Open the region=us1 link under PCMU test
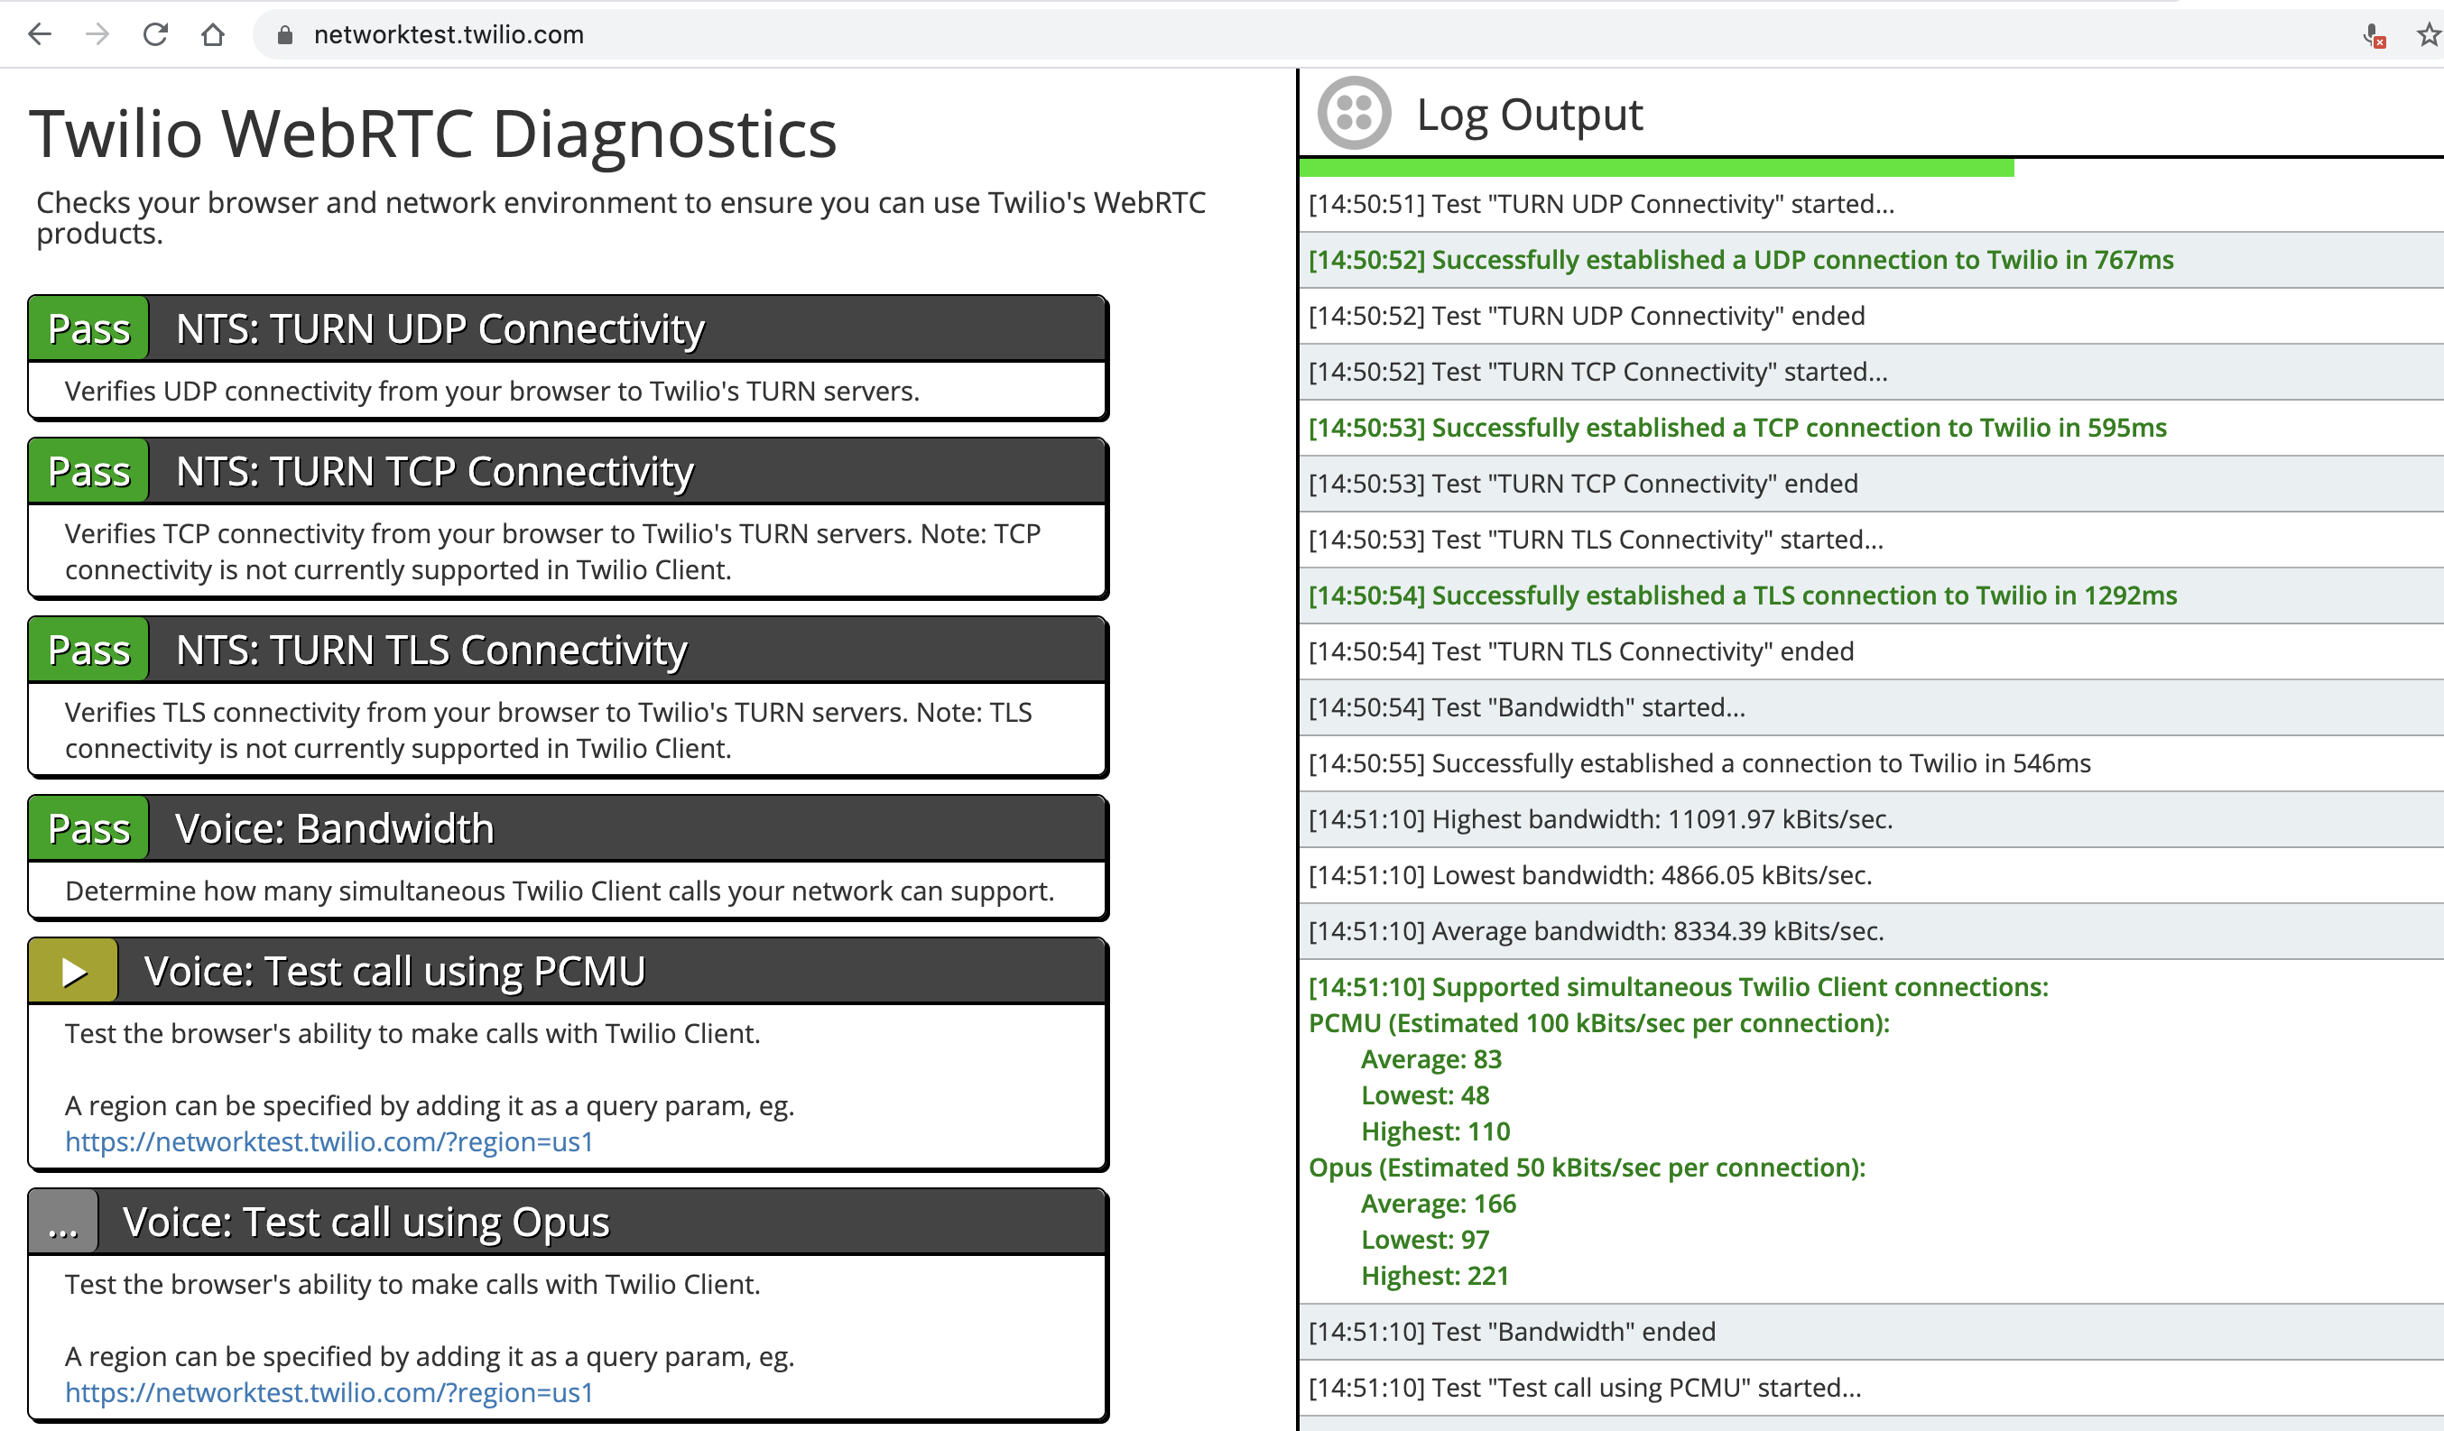This screenshot has height=1431, width=2444. click(x=329, y=1141)
